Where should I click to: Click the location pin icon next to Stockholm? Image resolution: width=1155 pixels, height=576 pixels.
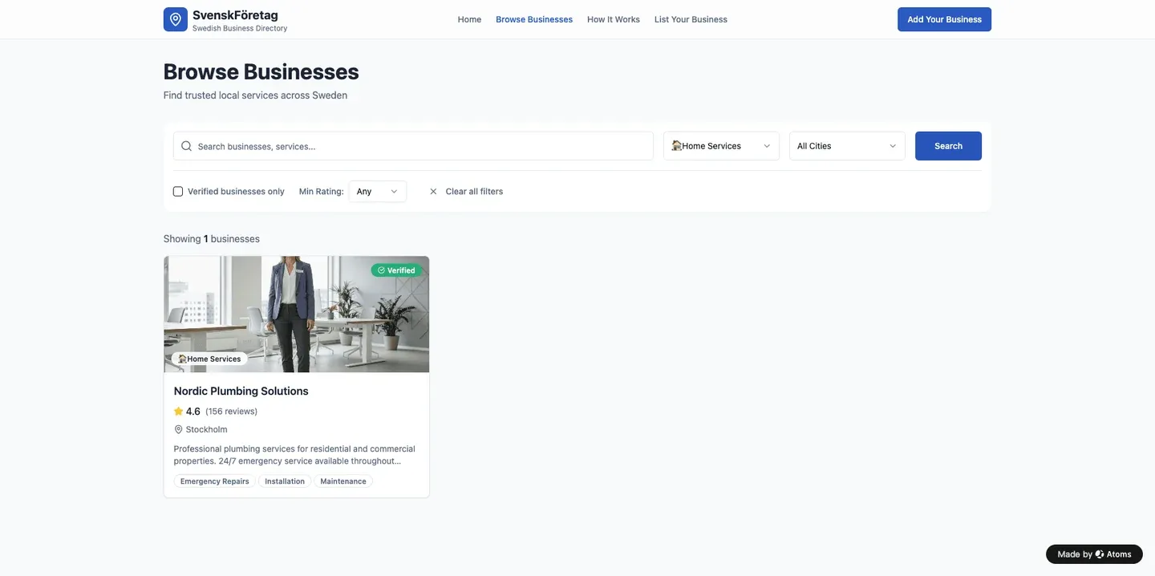(x=178, y=430)
